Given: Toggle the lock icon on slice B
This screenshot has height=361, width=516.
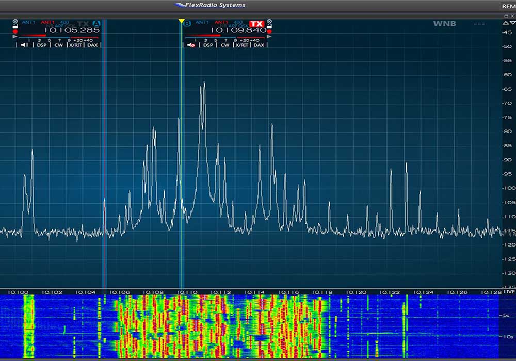Looking at the screenshot, I should 269,26.
